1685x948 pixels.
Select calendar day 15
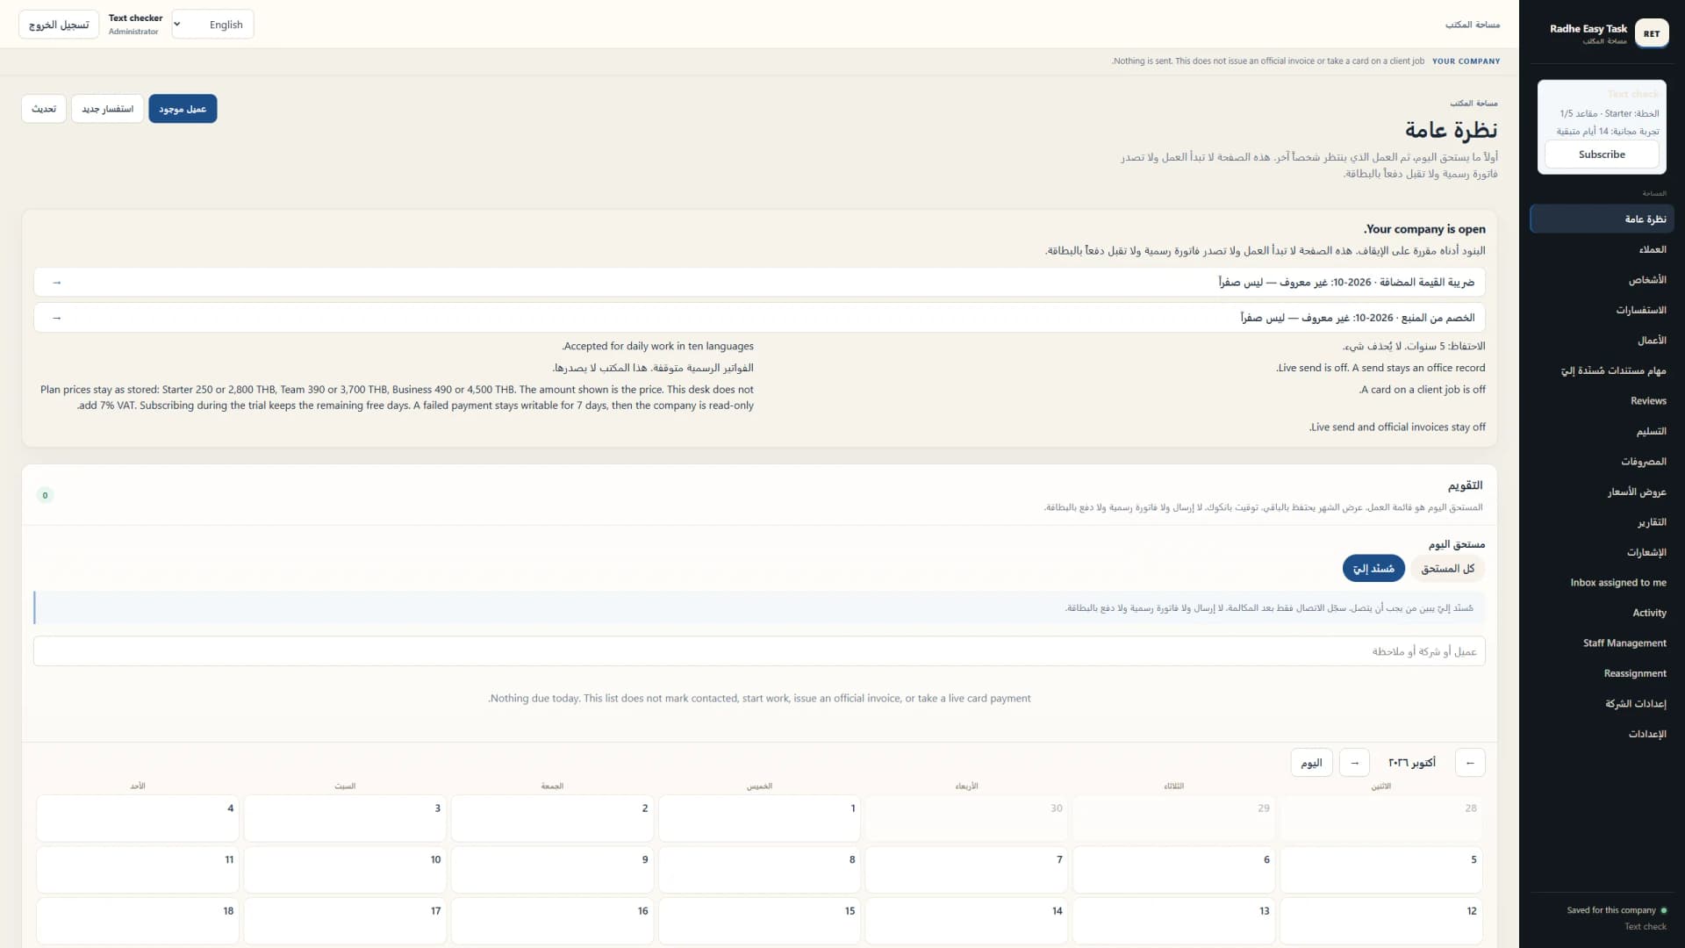pos(759,921)
